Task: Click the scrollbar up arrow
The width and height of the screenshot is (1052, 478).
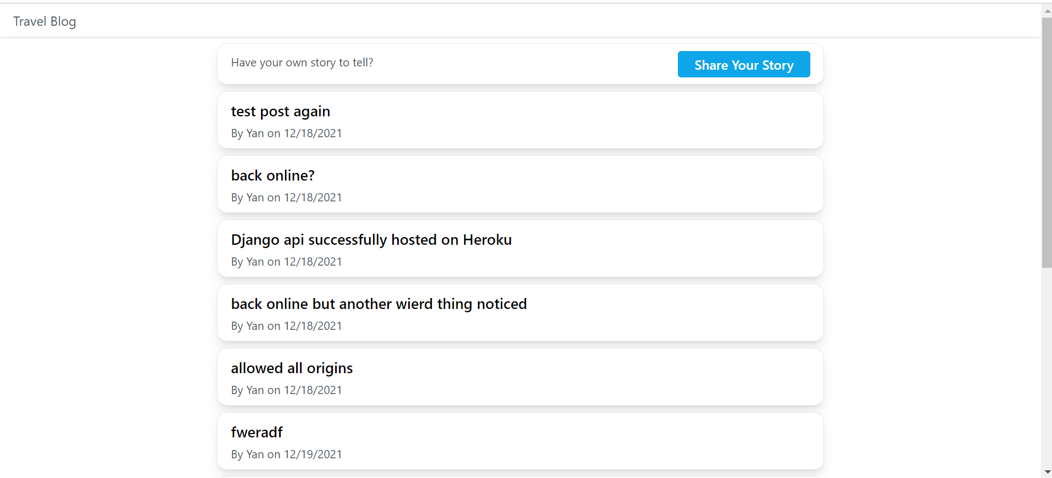Action: click(x=1047, y=10)
